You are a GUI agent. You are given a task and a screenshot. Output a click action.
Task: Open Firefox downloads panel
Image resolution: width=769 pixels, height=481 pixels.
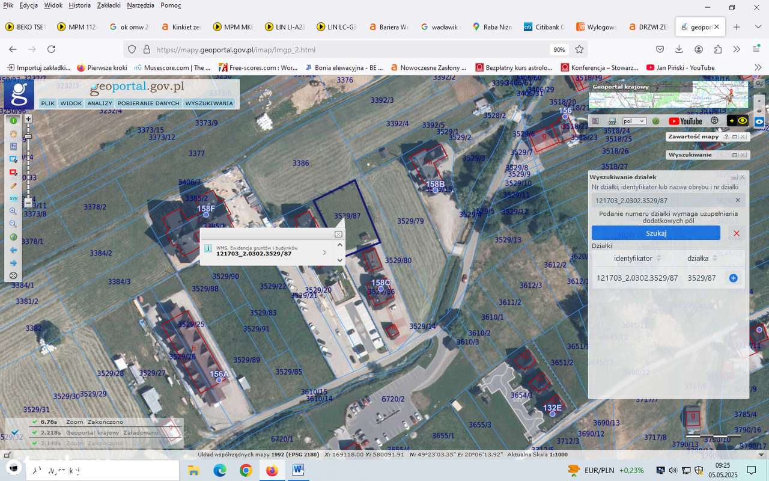[679, 49]
